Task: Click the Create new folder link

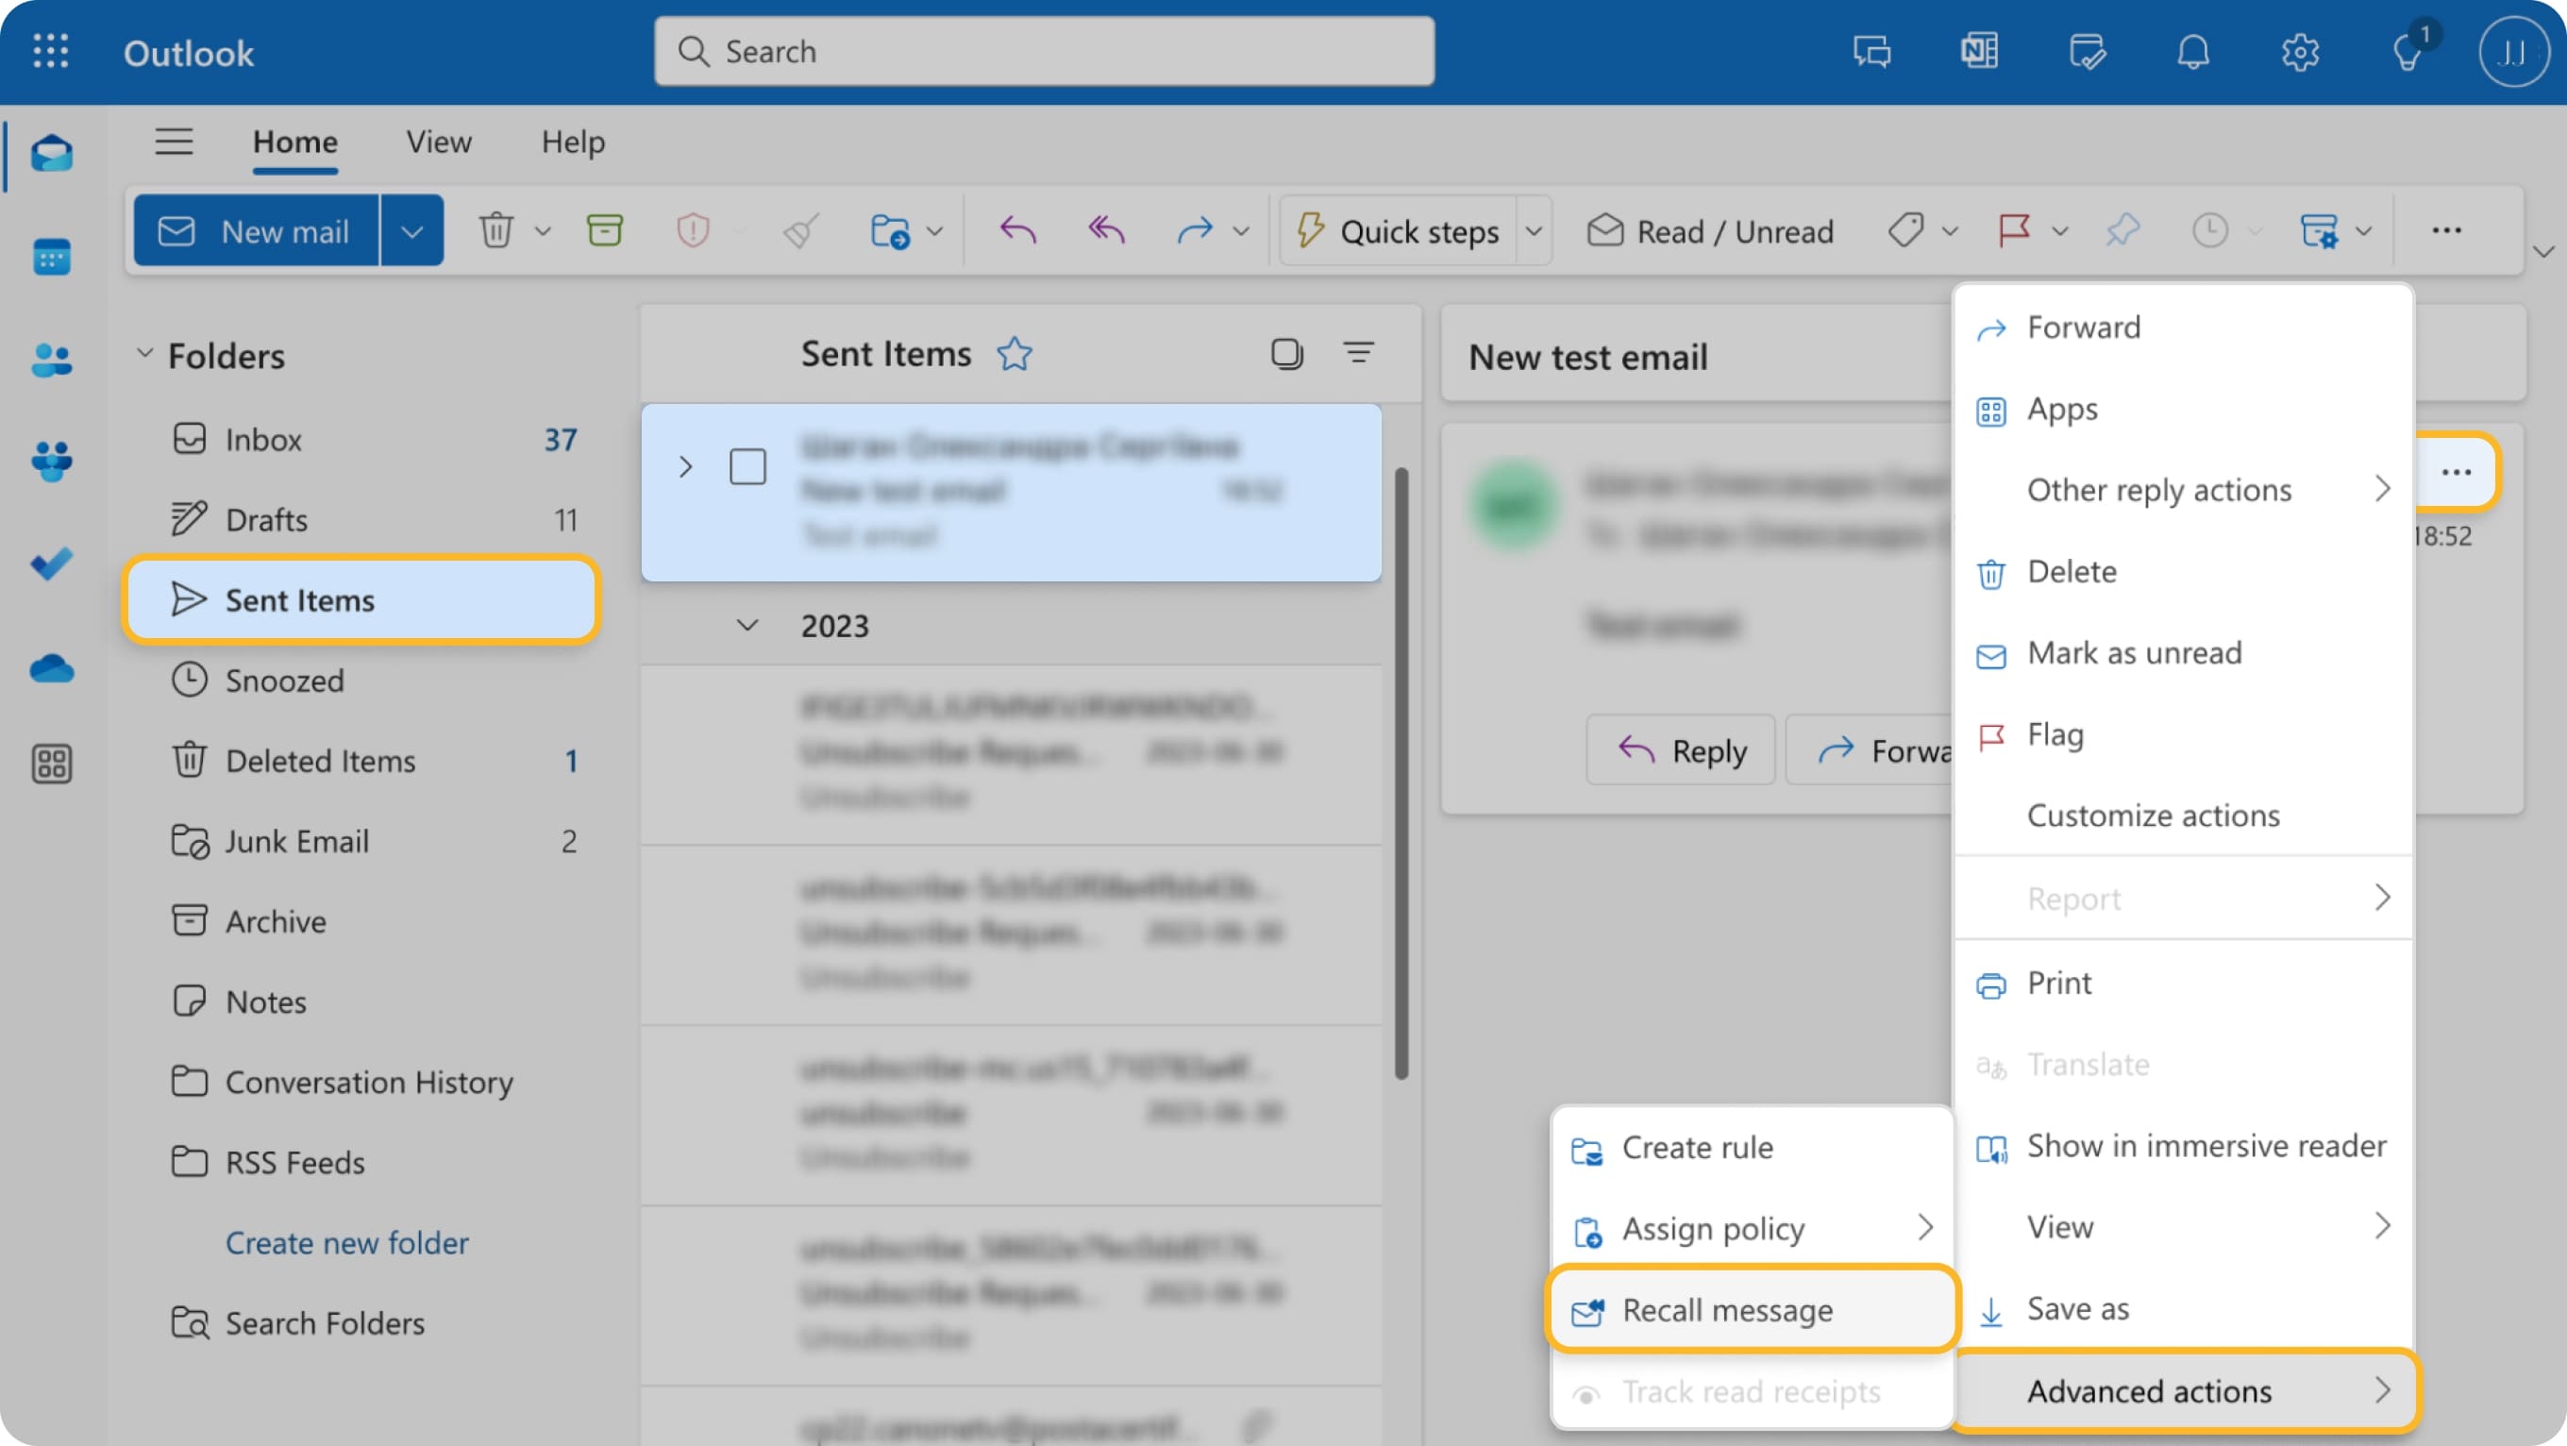Action: [x=345, y=1243]
